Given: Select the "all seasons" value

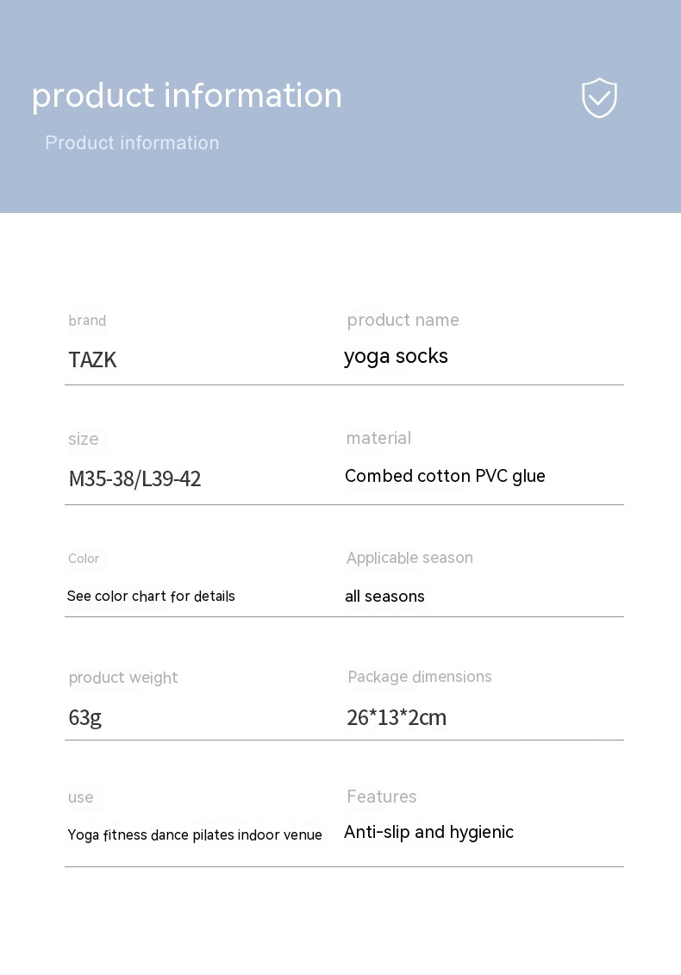Looking at the screenshot, I should (x=384, y=597).
